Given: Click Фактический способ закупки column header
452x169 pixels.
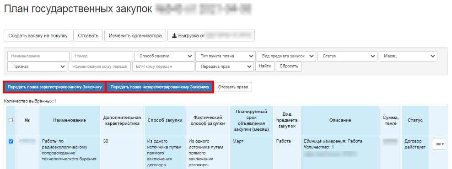Looking at the screenshot, I should [x=208, y=120].
